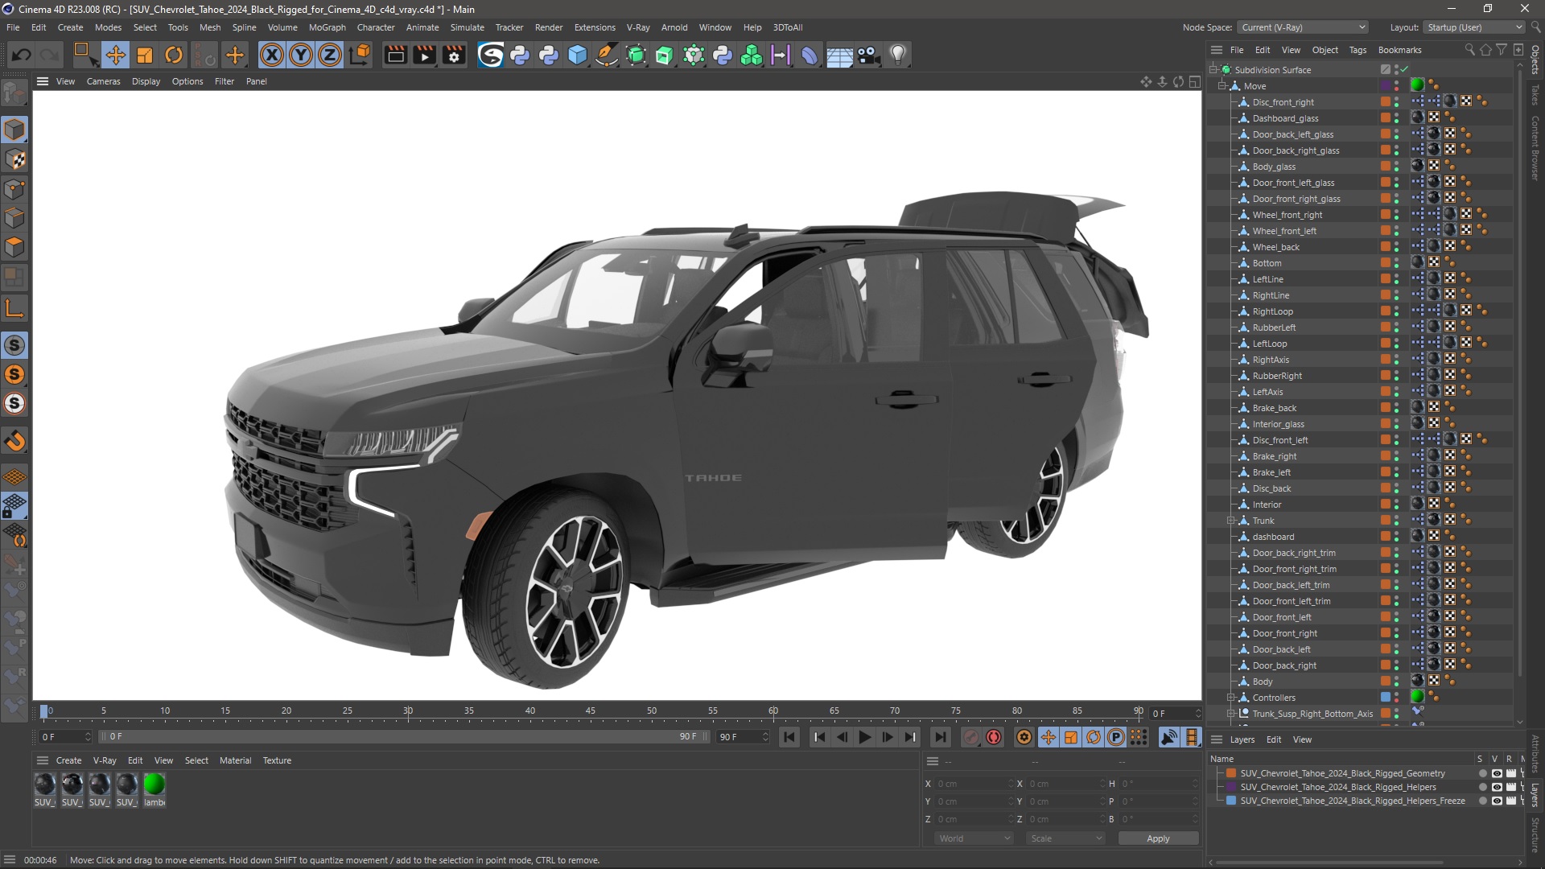The width and height of the screenshot is (1545, 869).
Task: Select the Rotate tool in toolbar
Action: point(174,55)
